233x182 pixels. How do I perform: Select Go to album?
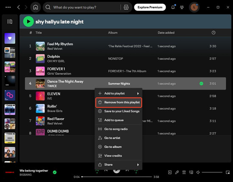pos(119,147)
